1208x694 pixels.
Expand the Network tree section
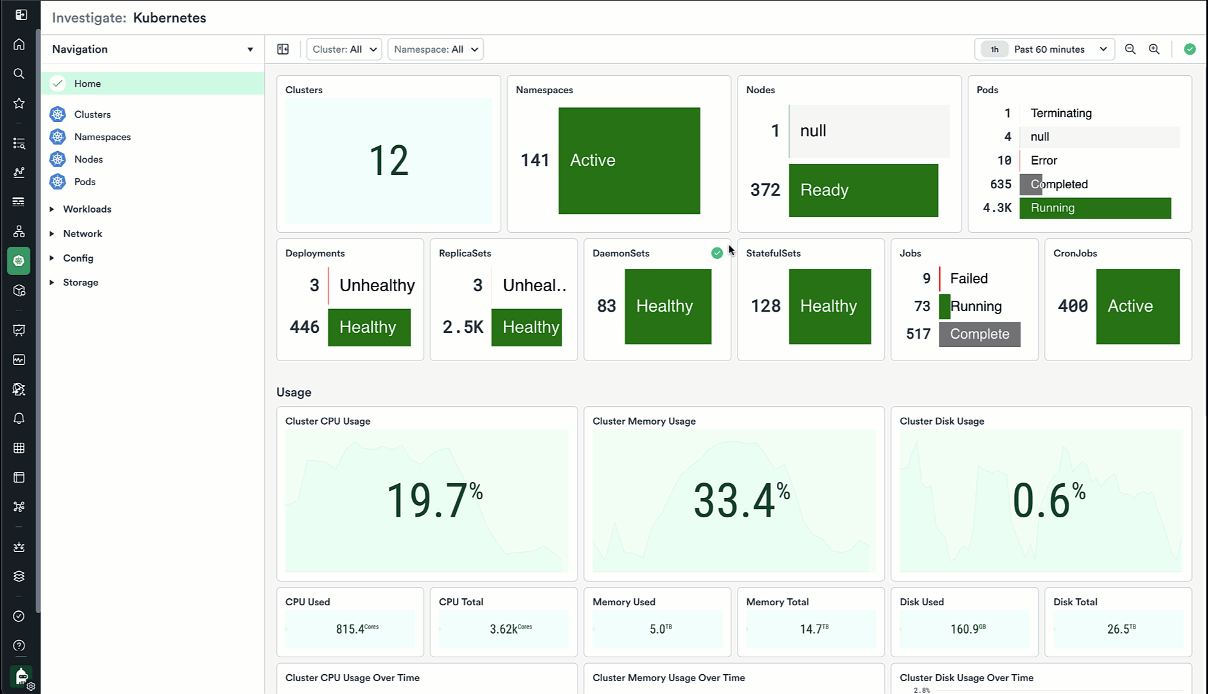[x=52, y=234]
